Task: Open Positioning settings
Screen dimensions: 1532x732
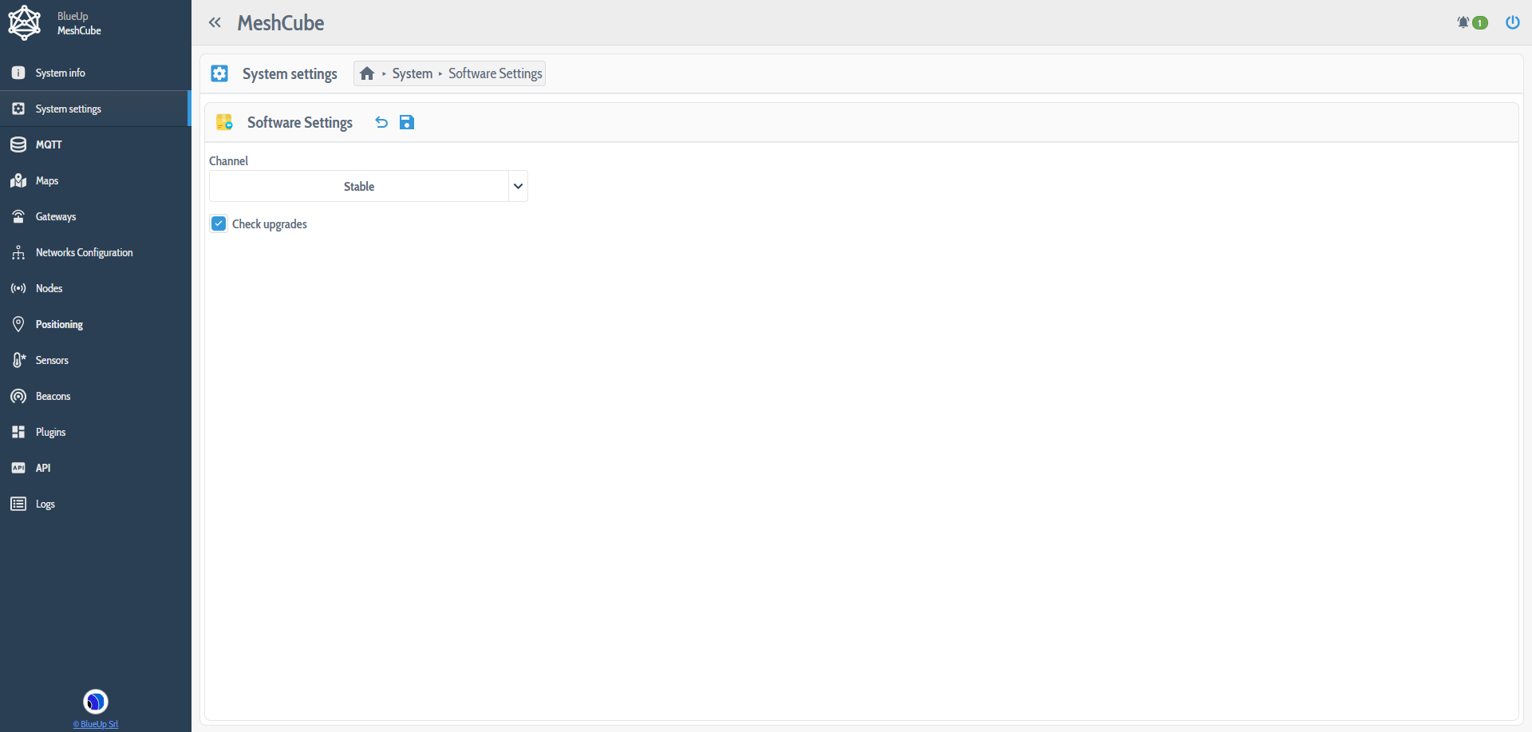Action: click(61, 324)
